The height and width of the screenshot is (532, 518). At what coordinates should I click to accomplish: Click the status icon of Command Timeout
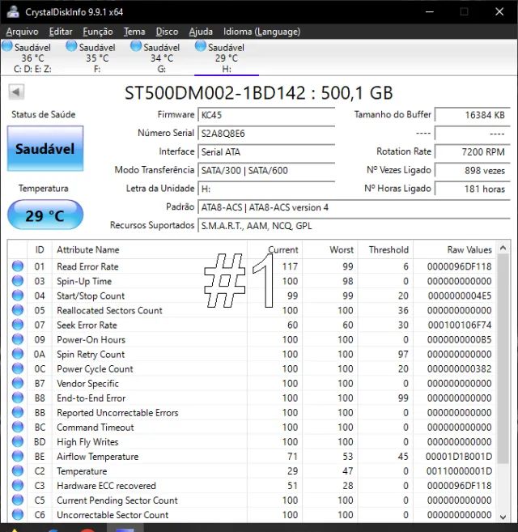18,427
